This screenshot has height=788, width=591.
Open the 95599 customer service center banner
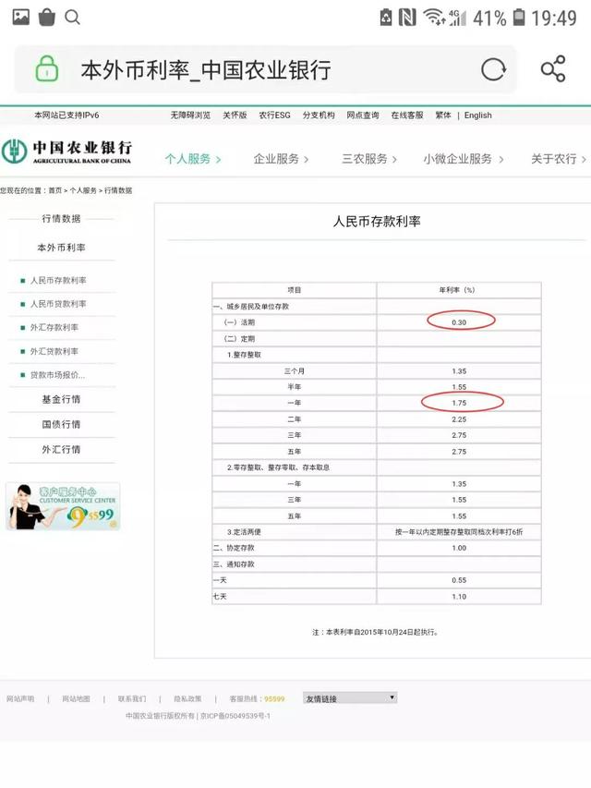62,506
